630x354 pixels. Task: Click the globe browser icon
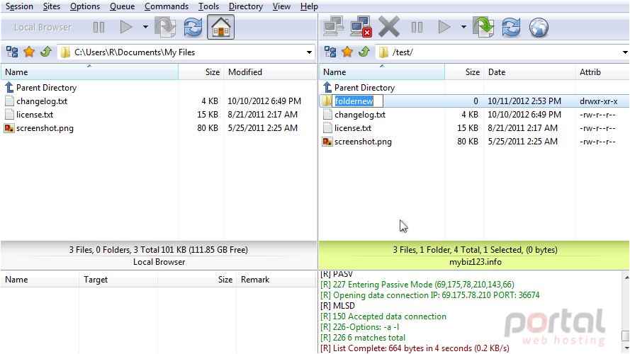pyautogui.click(x=539, y=28)
